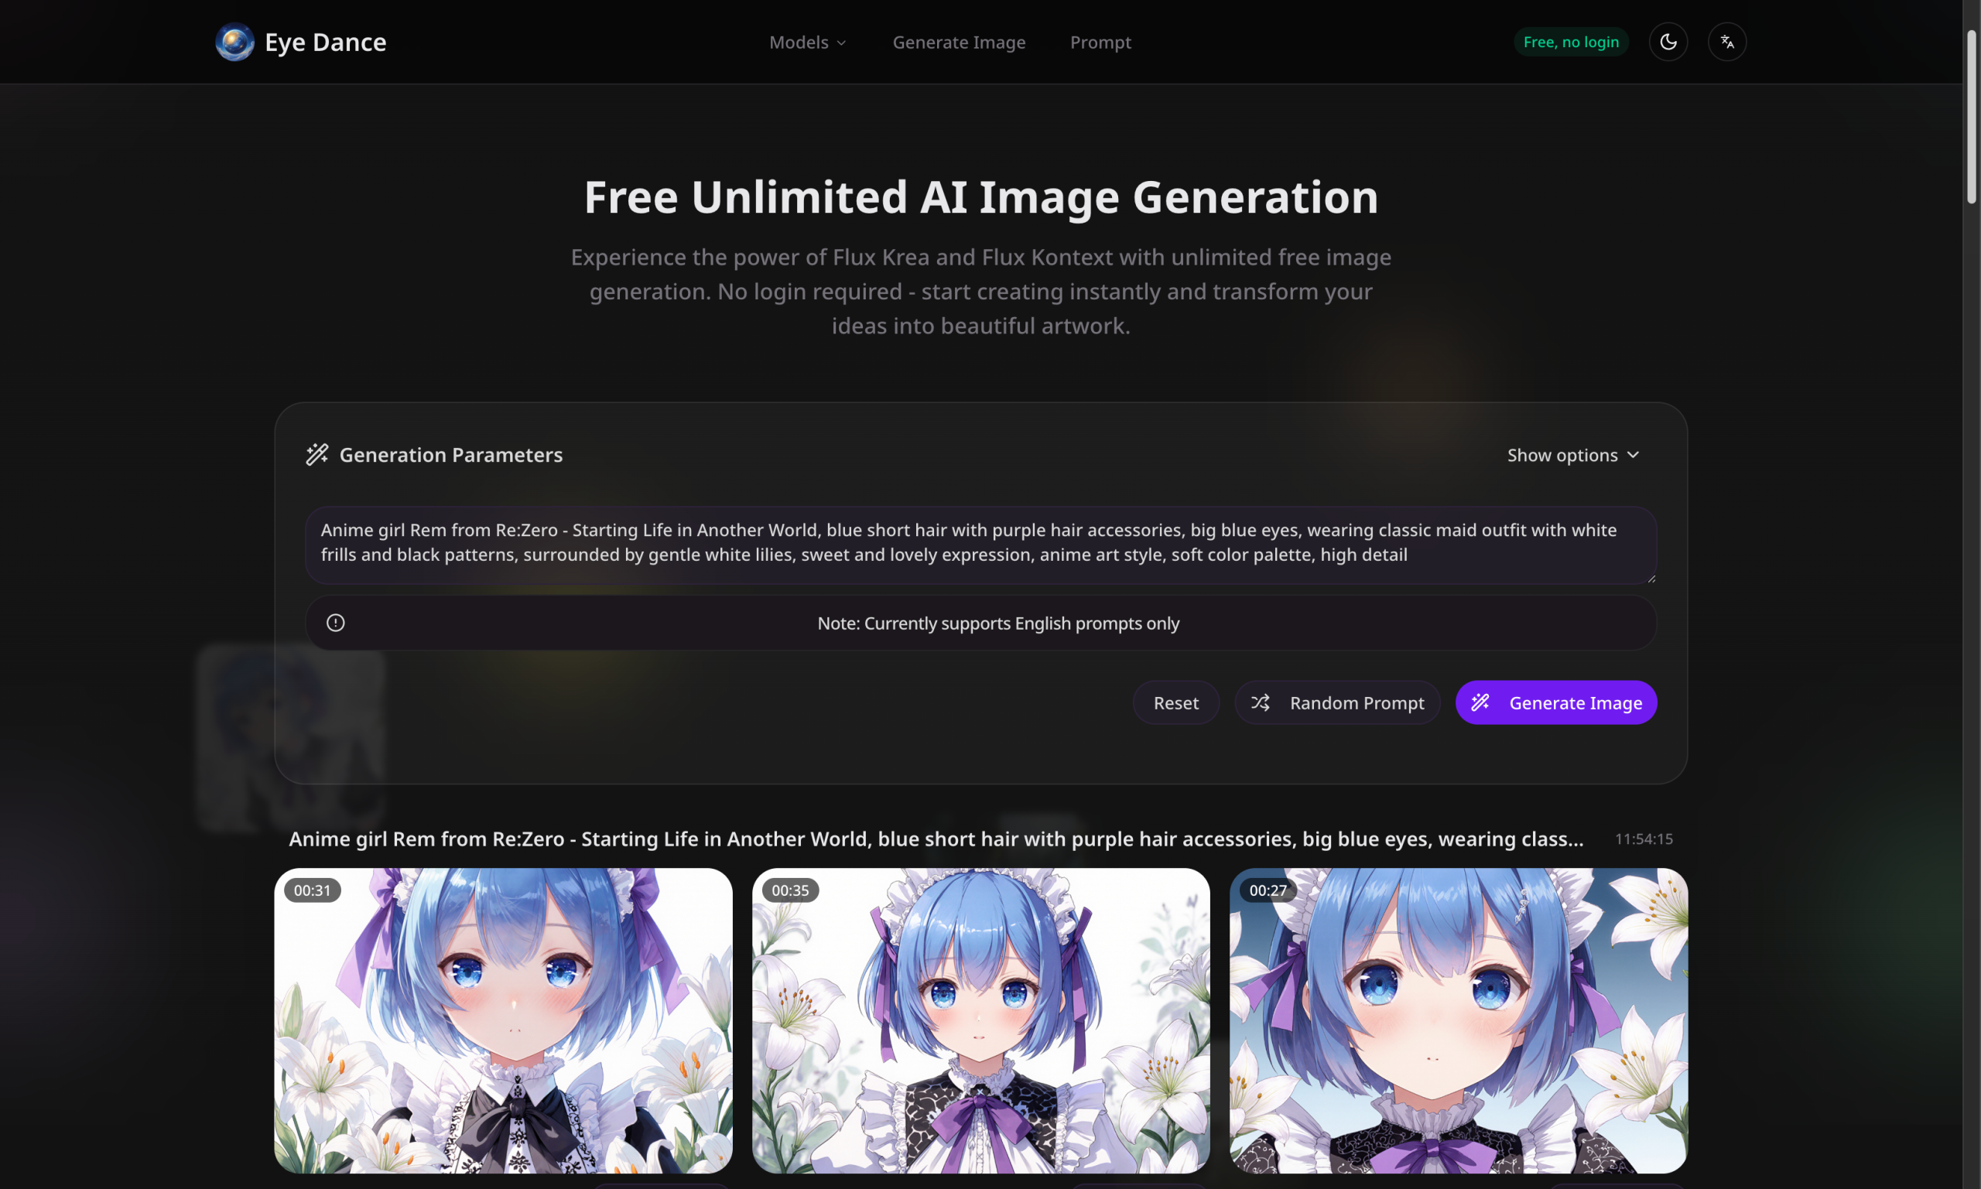Click inside the prompt text area

[x=980, y=543]
